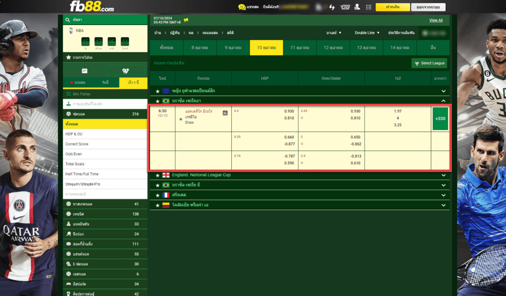Click the ice hockey icon in sidebar
Viewport: 506px width, 296px height.
[x=68, y=244]
